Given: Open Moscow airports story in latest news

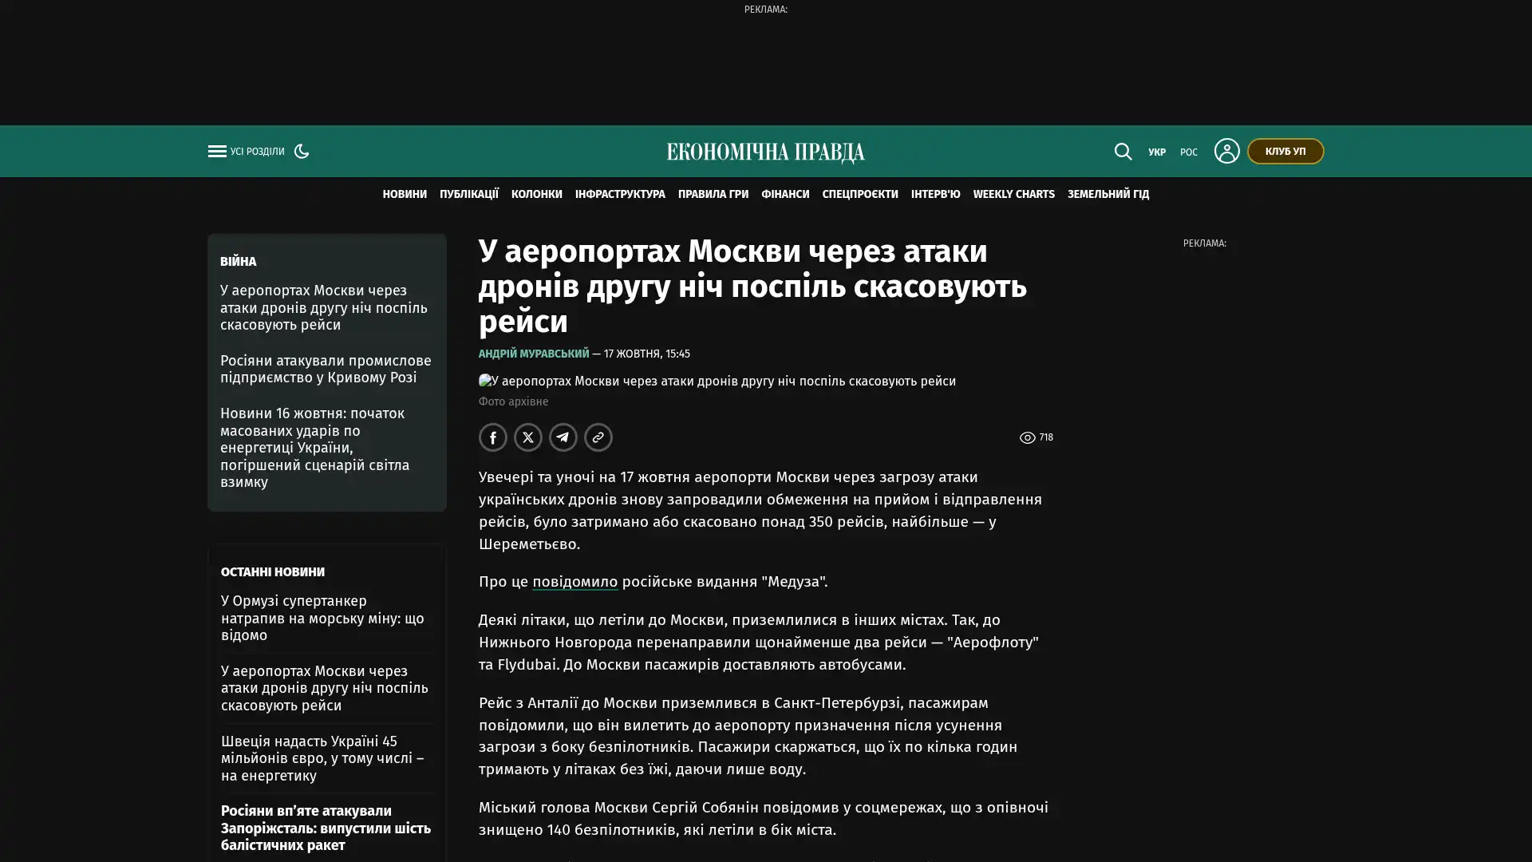Looking at the screenshot, I should [325, 688].
